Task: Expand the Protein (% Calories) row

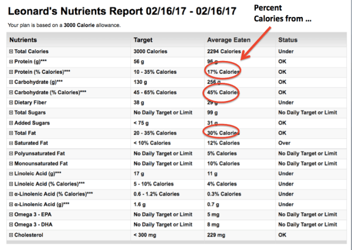Action: pyautogui.click(x=11, y=72)
